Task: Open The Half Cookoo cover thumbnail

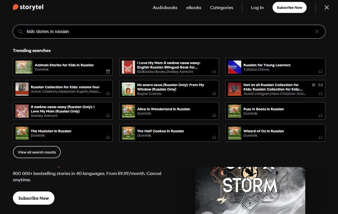Action: click(128, 133)
